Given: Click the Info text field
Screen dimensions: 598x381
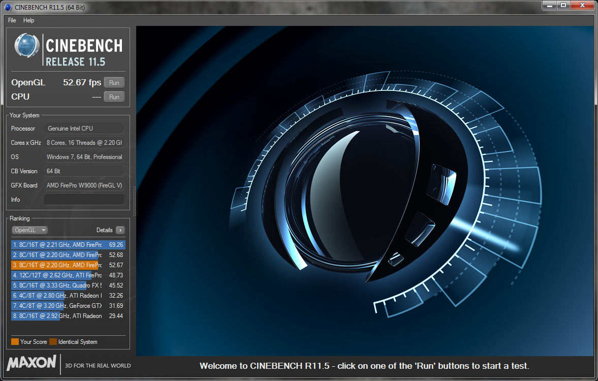Looking at the screenshot, I should coord(84,200).
